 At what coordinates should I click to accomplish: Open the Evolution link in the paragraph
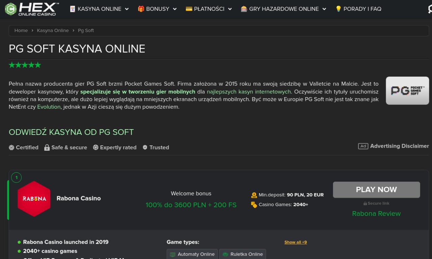tap(49, 107)
